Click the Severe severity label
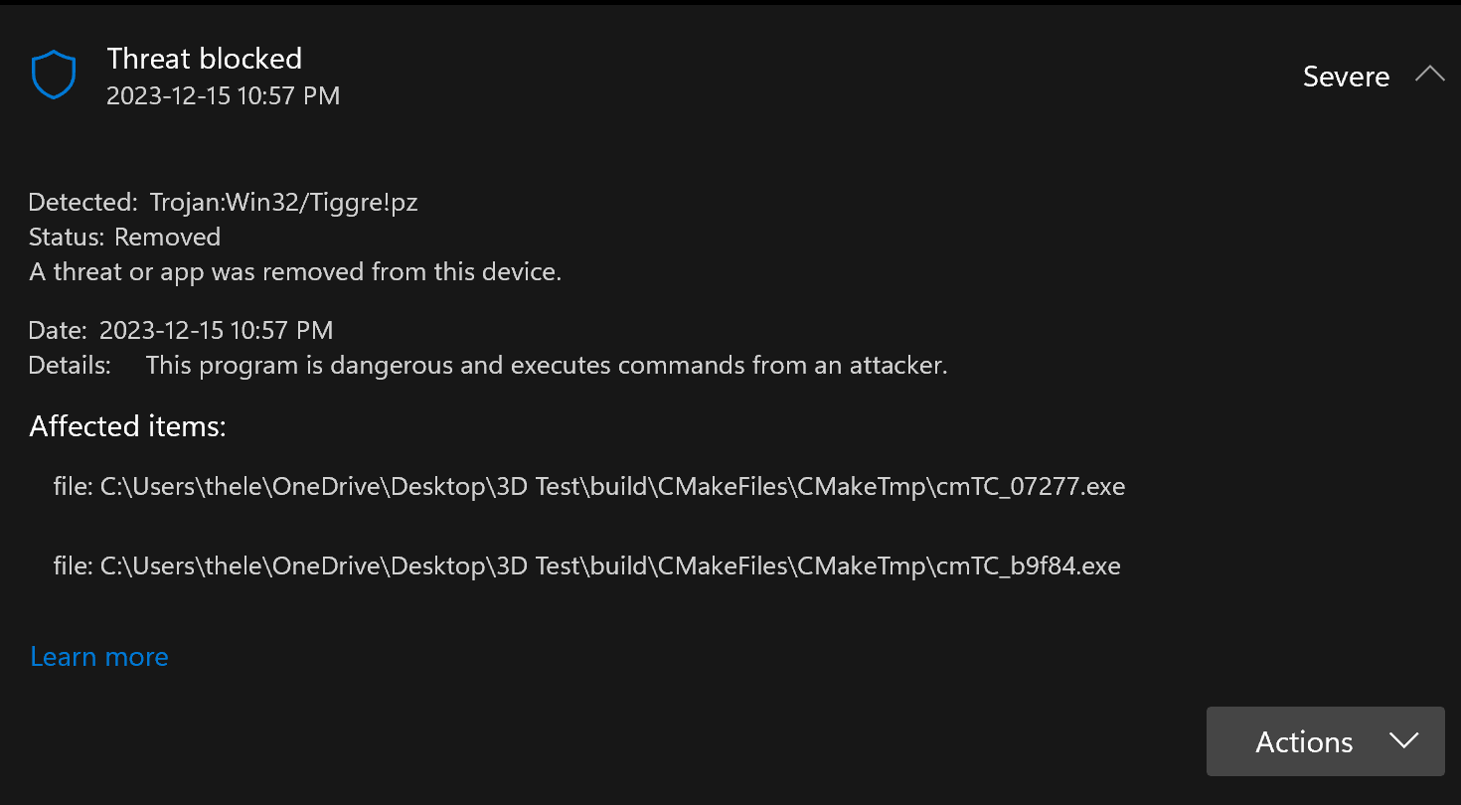Image resolution: width=1461 pixels, height=805 pixels. tap(1346, 77)
